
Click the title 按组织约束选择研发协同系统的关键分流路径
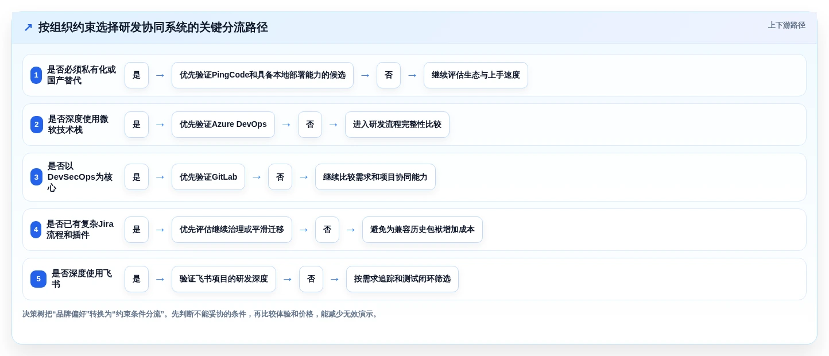[153, 28]
